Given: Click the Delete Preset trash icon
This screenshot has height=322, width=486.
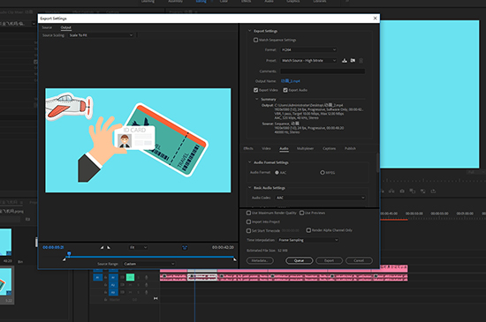Looking at the screenshot, I should point(361,61).
